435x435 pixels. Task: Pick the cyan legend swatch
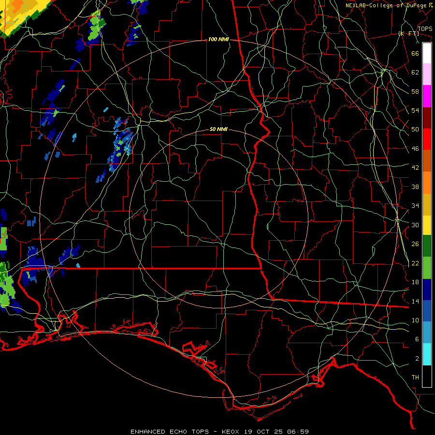click(427, 354)
